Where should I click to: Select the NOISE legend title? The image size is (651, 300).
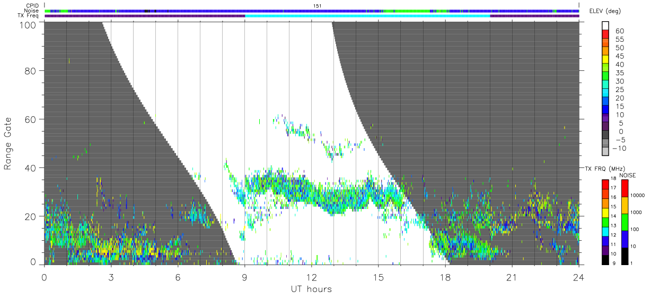pyautogui.click(x=627, y=175)
